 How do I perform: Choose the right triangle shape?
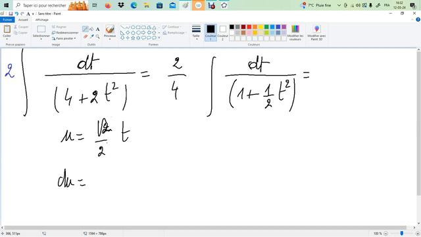coord(122,32)
